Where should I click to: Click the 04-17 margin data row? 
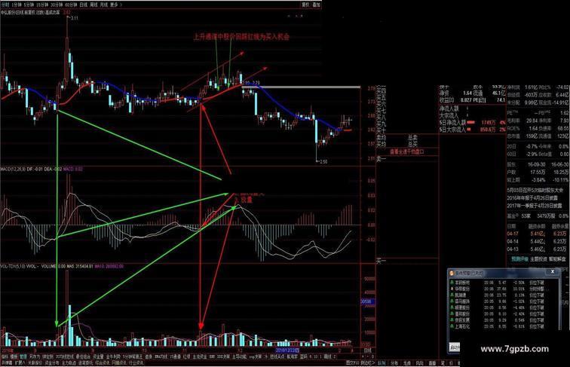point(537,234)
